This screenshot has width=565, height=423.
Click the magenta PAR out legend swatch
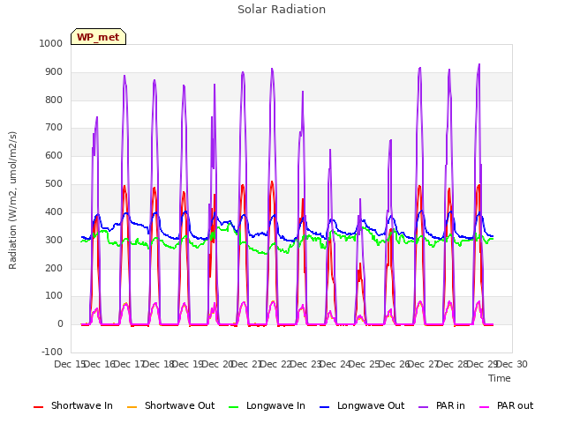tap(485, 407)
